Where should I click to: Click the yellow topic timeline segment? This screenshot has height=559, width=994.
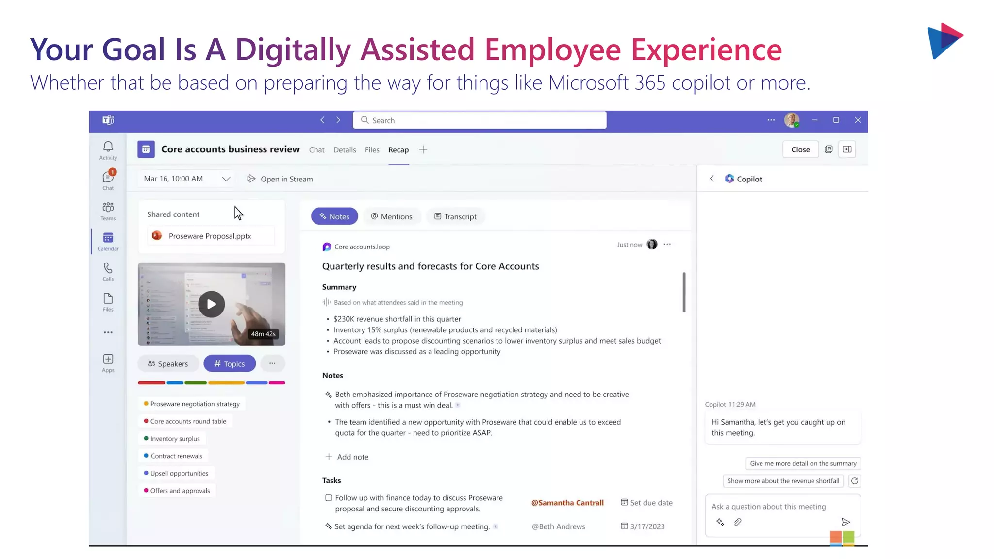[x=226, y=383]
